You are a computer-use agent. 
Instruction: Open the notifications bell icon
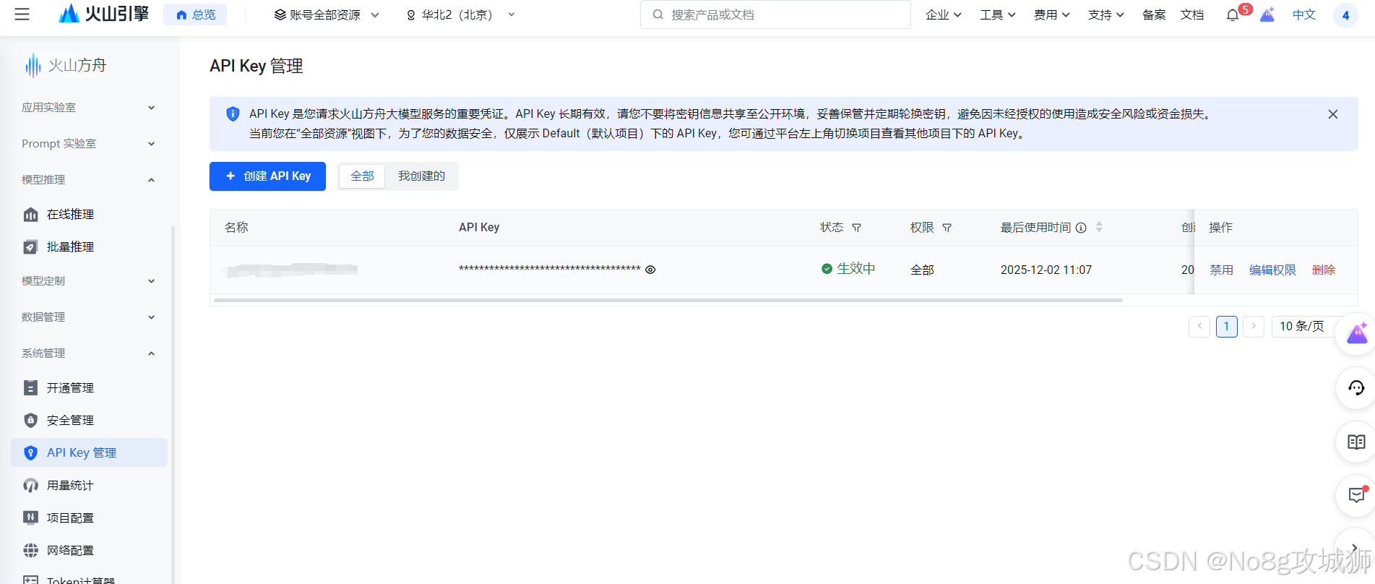click(1233, 15)
